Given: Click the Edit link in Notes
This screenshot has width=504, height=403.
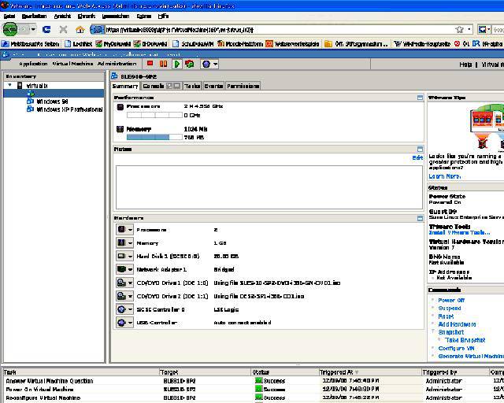Looking at the screenshot, I should click(x=417, y=158).
